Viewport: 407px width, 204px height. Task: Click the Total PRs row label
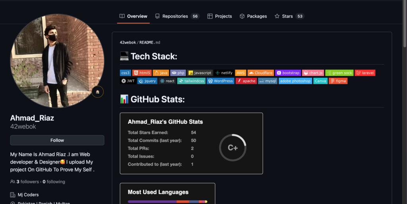(x=138, y=148)
